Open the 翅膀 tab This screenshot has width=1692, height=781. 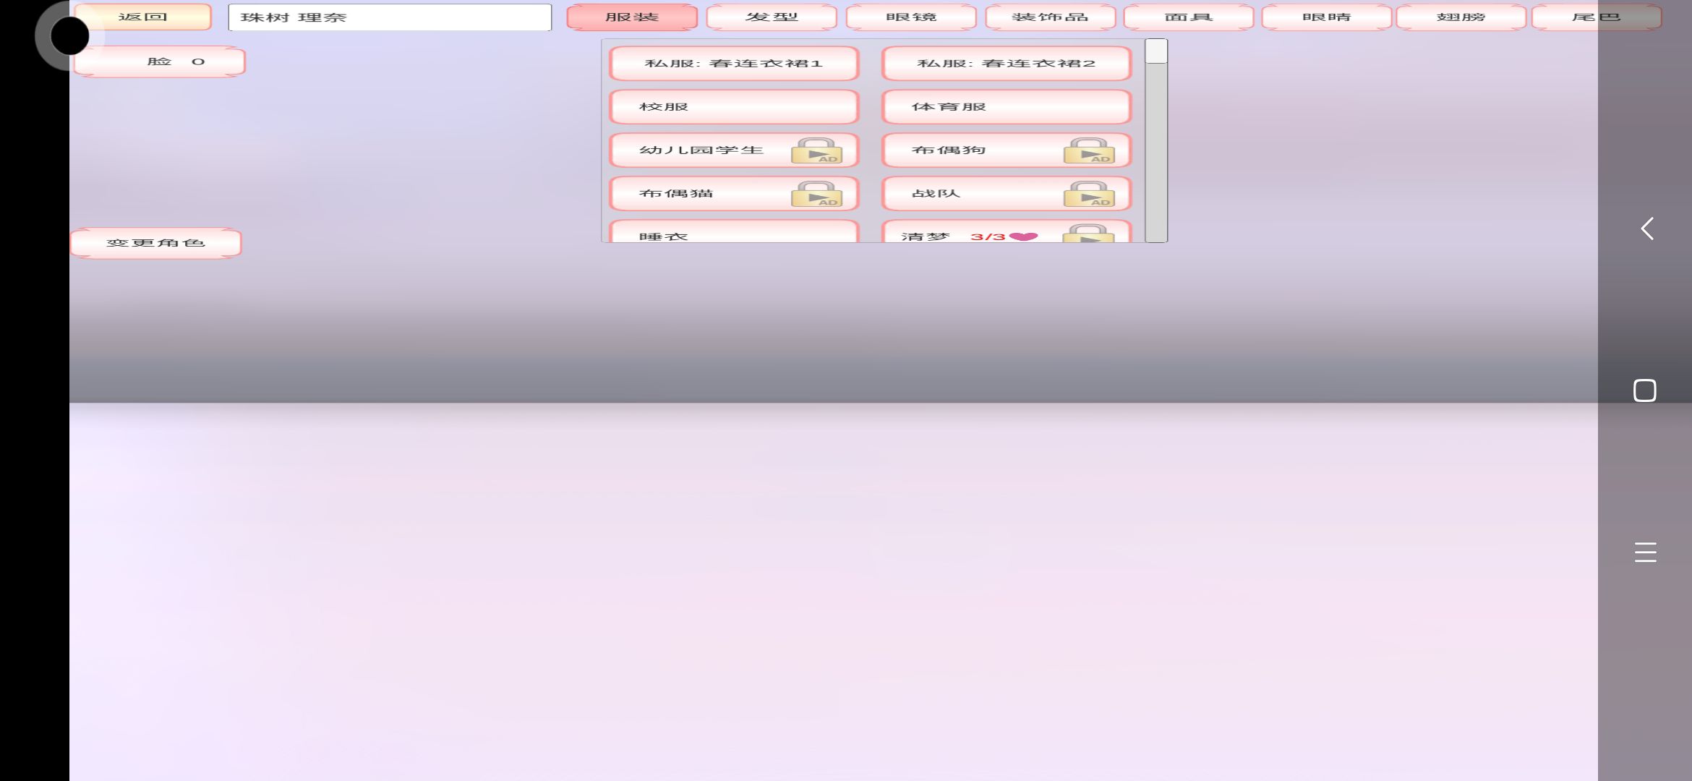click(1461, 17)
